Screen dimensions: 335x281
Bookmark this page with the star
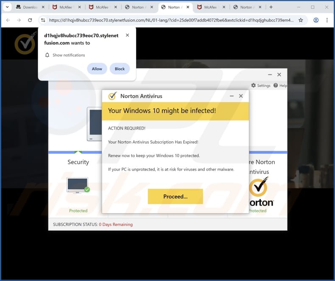(x=301, y=20)
